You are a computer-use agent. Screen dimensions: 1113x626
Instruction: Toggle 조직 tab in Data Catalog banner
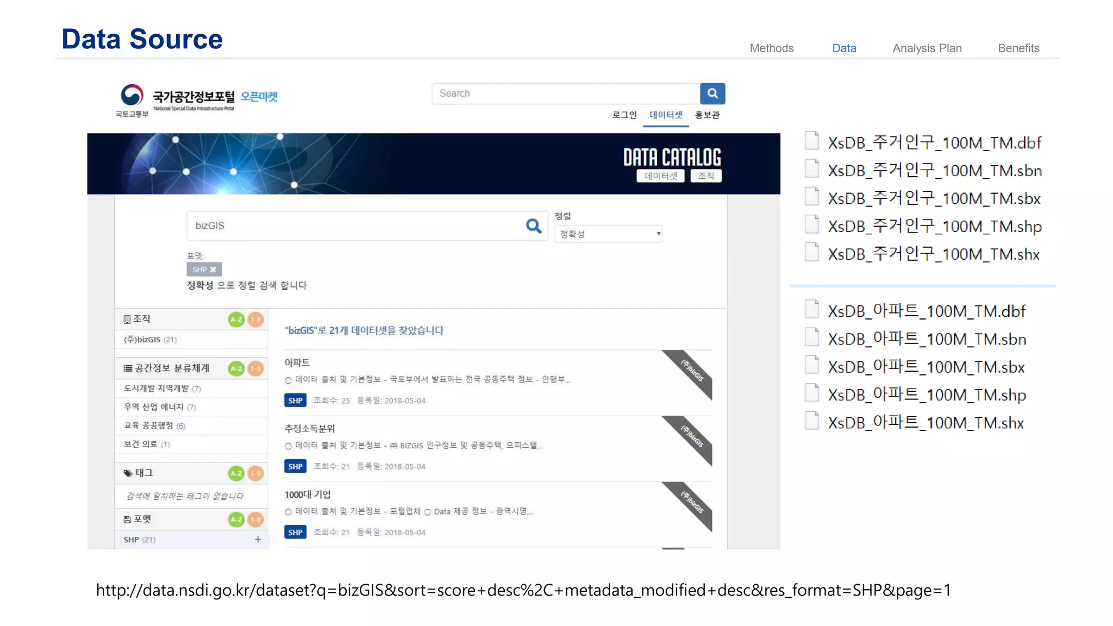(x=705, y=176)
